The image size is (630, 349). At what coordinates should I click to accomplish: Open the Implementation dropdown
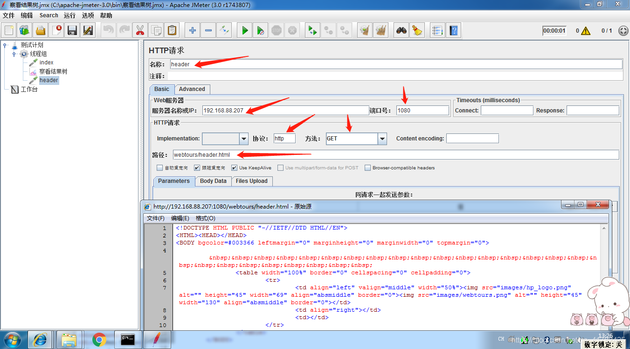pos(244,139)
